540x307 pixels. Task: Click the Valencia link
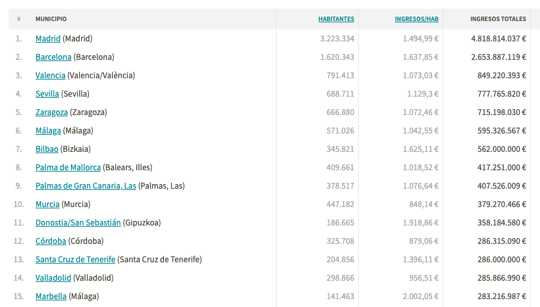coord(50,76)
